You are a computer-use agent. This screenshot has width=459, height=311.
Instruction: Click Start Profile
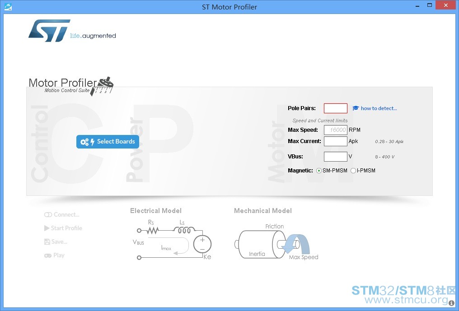(x=63, y=228)
